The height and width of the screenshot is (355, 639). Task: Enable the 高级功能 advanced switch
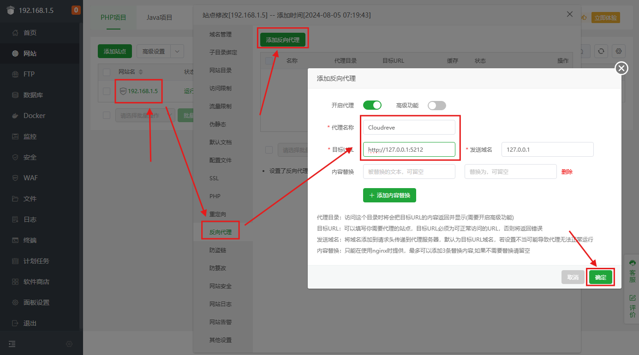point(436,105)
